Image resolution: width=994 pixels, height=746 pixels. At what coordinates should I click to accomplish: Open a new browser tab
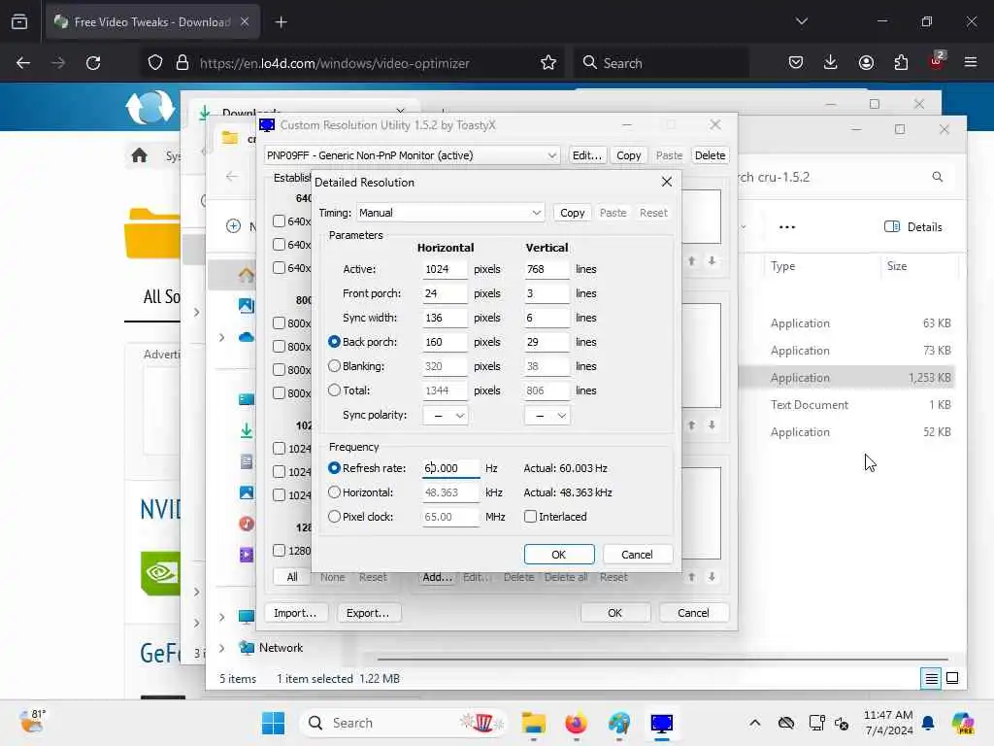point(281,22)
